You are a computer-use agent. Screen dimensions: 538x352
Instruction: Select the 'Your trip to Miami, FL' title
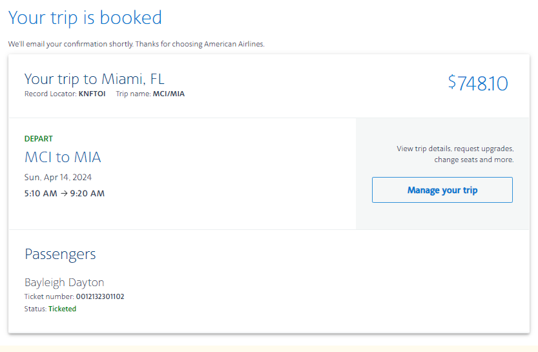tap(94, 79)
